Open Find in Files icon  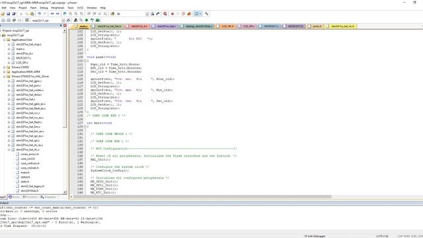[x=112, y=14]
